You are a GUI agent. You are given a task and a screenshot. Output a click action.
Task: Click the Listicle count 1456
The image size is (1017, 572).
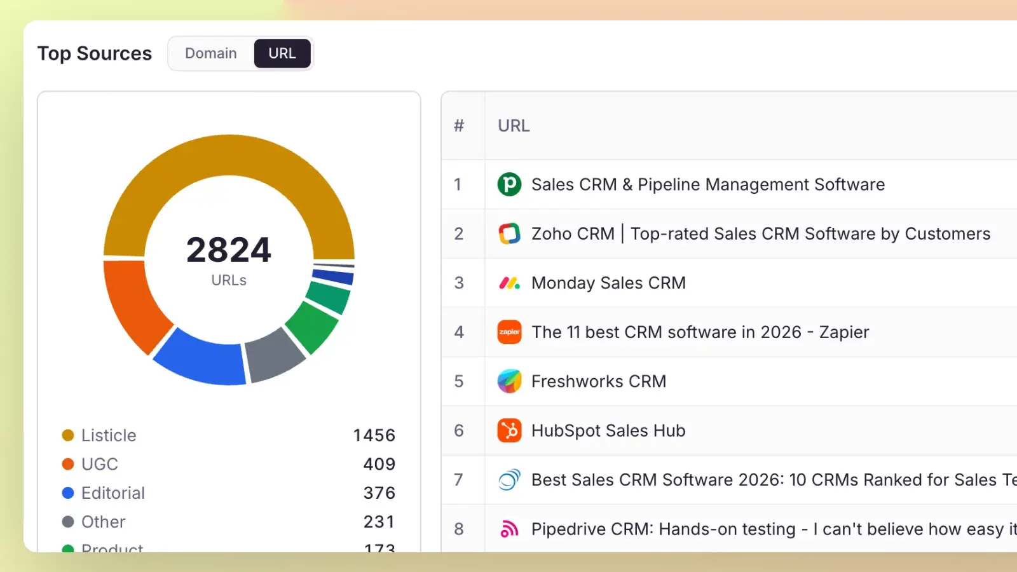(374, 435)
